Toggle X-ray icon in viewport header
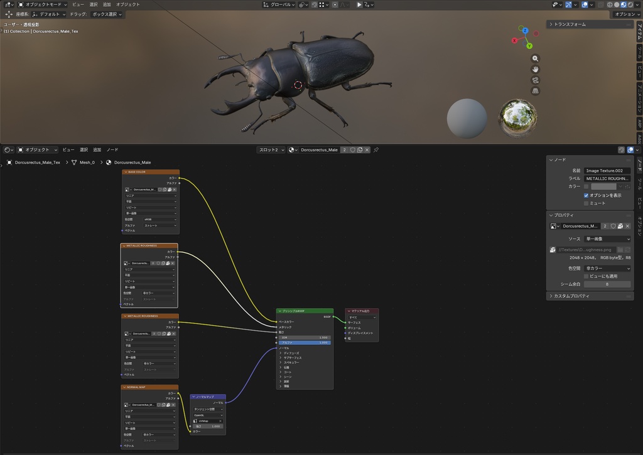 click(x=601, y=4)
